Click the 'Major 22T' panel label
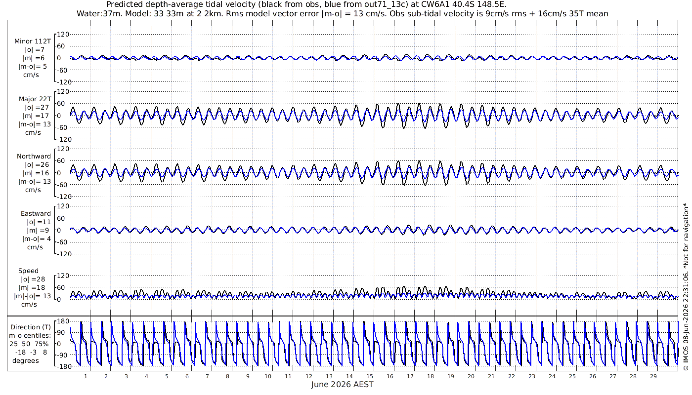Screen dimensions: 692x395 (35, 99)
